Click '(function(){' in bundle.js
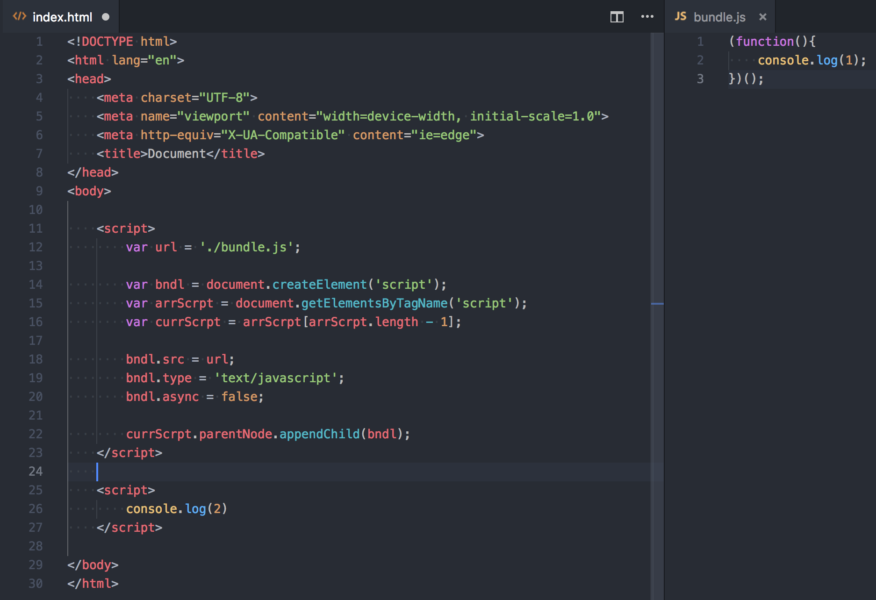This screenshot has width=876, height=600. (772, 42)
